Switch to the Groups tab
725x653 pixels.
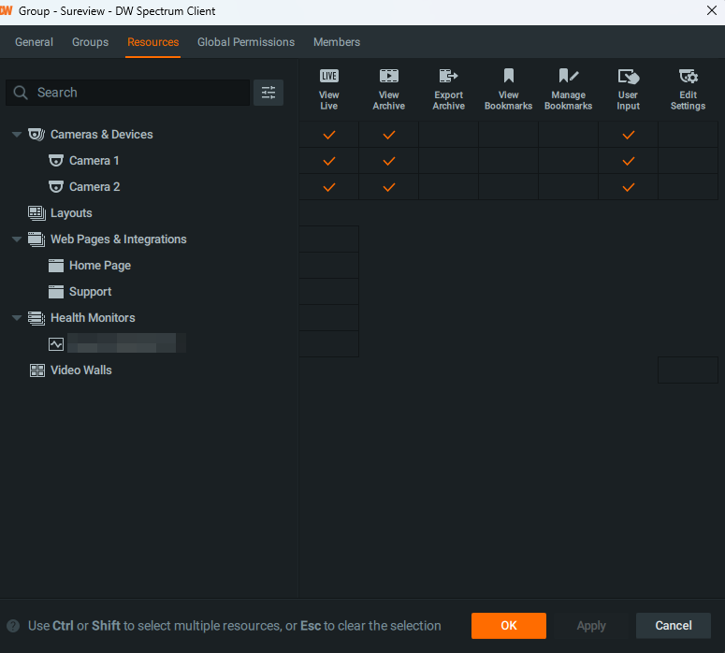tap(90, 42)
